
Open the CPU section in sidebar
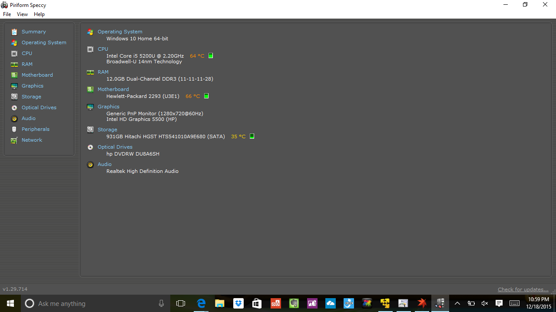(27, 53)
